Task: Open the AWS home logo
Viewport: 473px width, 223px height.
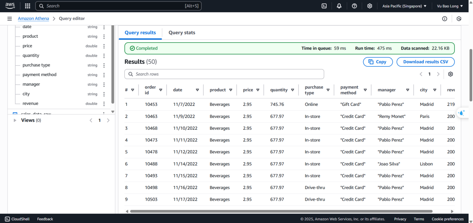Action: (x=10, y=6)
